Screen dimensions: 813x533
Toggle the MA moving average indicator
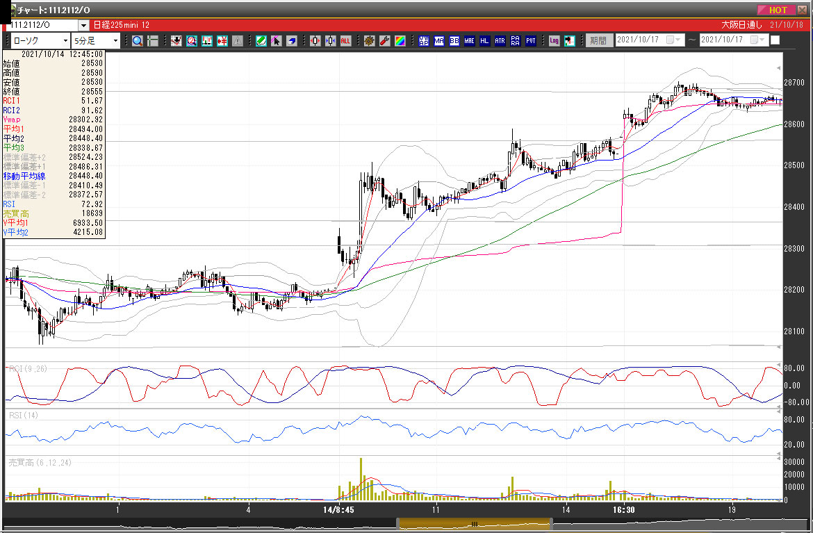tap(439, 40)
